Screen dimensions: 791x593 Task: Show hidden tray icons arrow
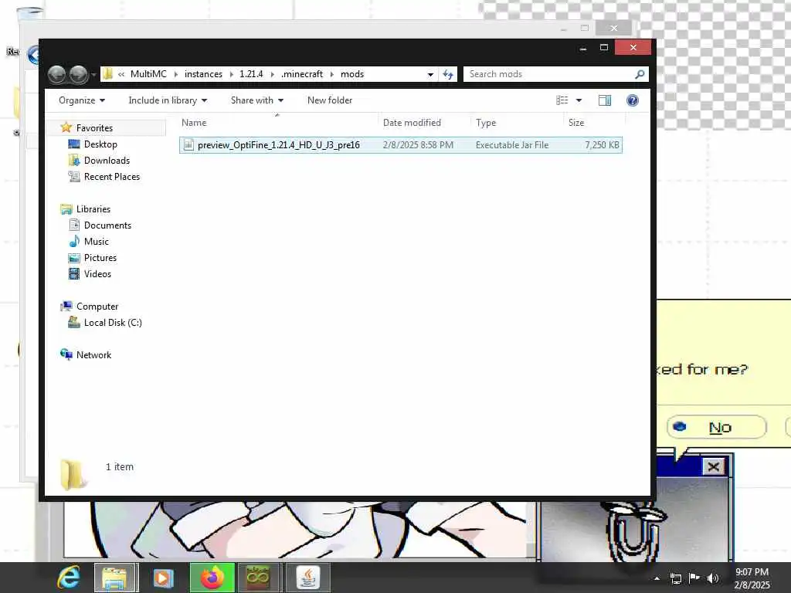[x=657, y=578]
